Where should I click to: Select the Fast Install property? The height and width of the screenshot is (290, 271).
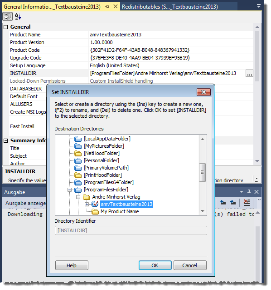[x=22, y=126]
